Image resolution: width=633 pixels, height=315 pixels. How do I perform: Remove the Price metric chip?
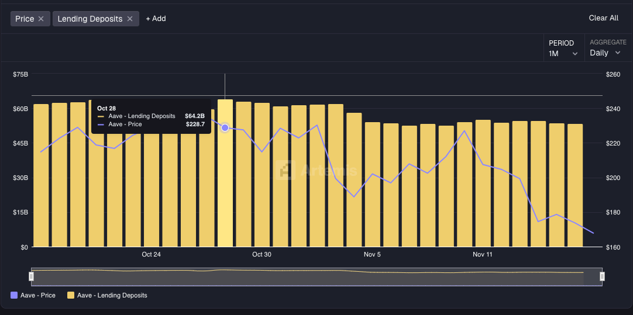(x=41, y=19)
